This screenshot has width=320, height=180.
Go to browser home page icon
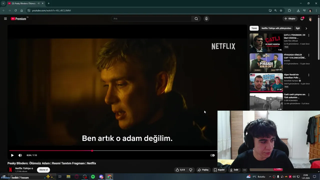[x=22, y=10]
